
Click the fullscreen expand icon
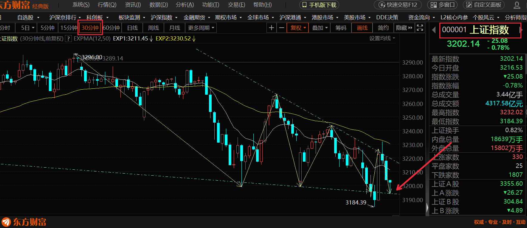pos(420,28)
